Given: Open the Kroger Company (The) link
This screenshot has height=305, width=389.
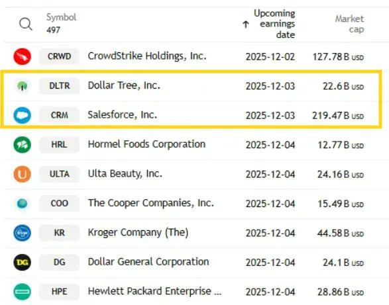Looking at the screenshot, I should (x=139, y=233).
